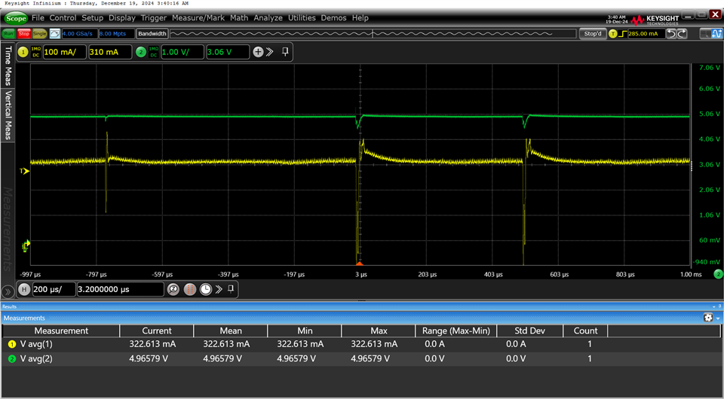
Task: Expand the horizontal toolbar double chevron
Action: pos(219,289)
